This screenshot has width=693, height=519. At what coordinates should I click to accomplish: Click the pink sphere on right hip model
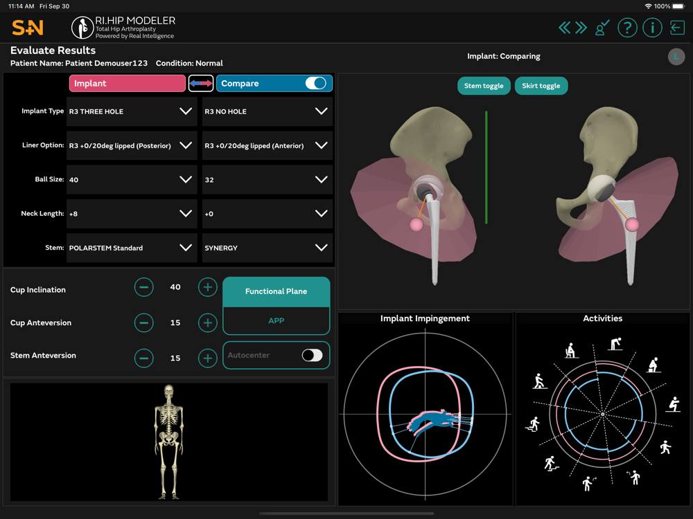tap(632, 225)
